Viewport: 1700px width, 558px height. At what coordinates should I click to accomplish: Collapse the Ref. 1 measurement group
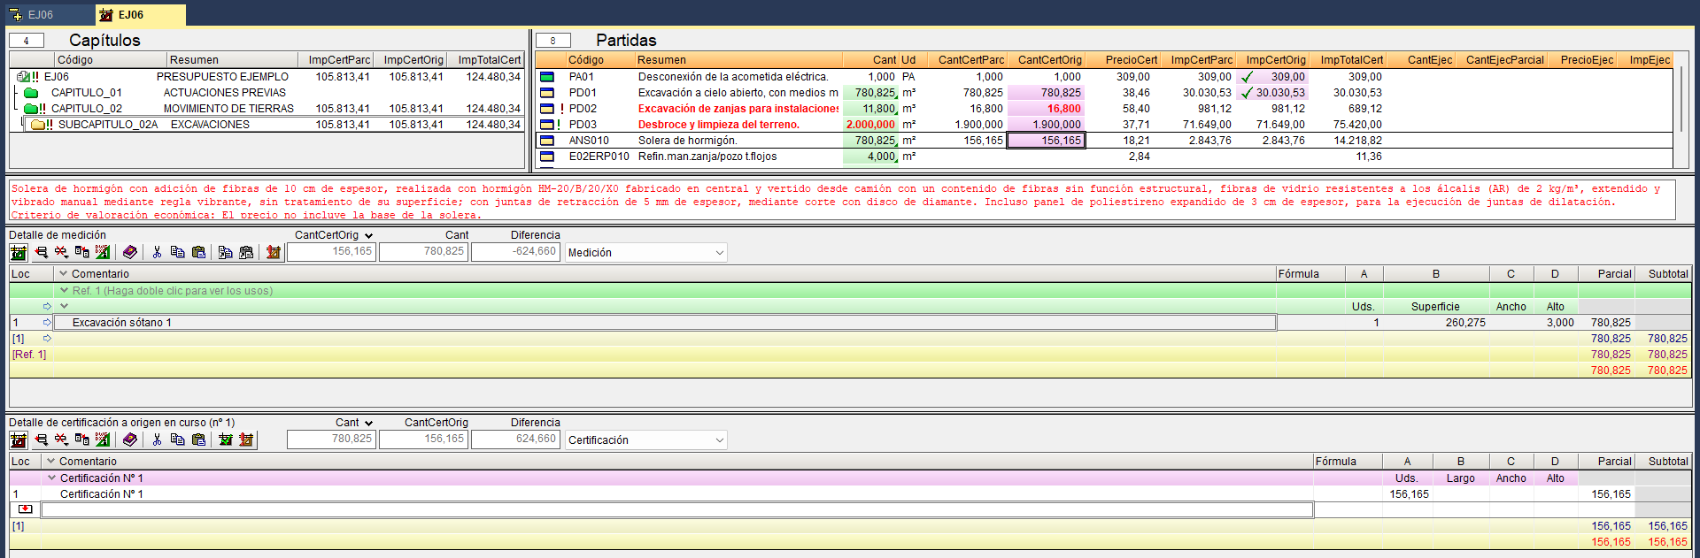64,290
